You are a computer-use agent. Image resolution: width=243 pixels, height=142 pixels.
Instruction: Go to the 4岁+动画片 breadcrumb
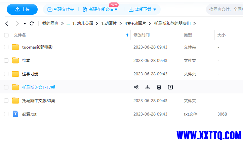135,23
